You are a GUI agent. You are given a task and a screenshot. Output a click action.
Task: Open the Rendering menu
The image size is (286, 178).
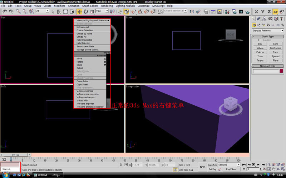107,6
